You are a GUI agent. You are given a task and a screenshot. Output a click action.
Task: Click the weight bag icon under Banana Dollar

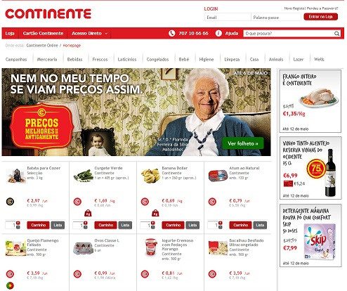[155, 213]
